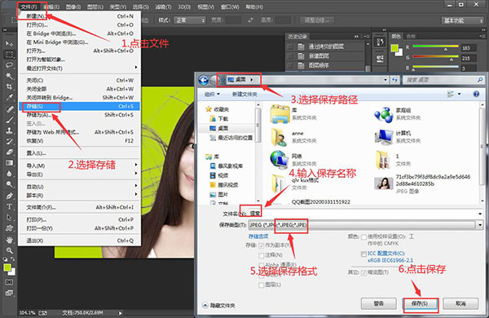This screenshot has width=489, height=318.
Task: Open address bar path history dropdown
Action: [385, 80]
